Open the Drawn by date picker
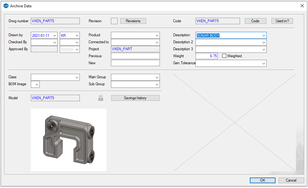Viewport: 308px width, 188px height. pos(55,36)
